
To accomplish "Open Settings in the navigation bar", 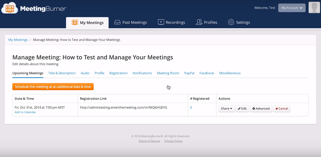I will coord(239,22).
